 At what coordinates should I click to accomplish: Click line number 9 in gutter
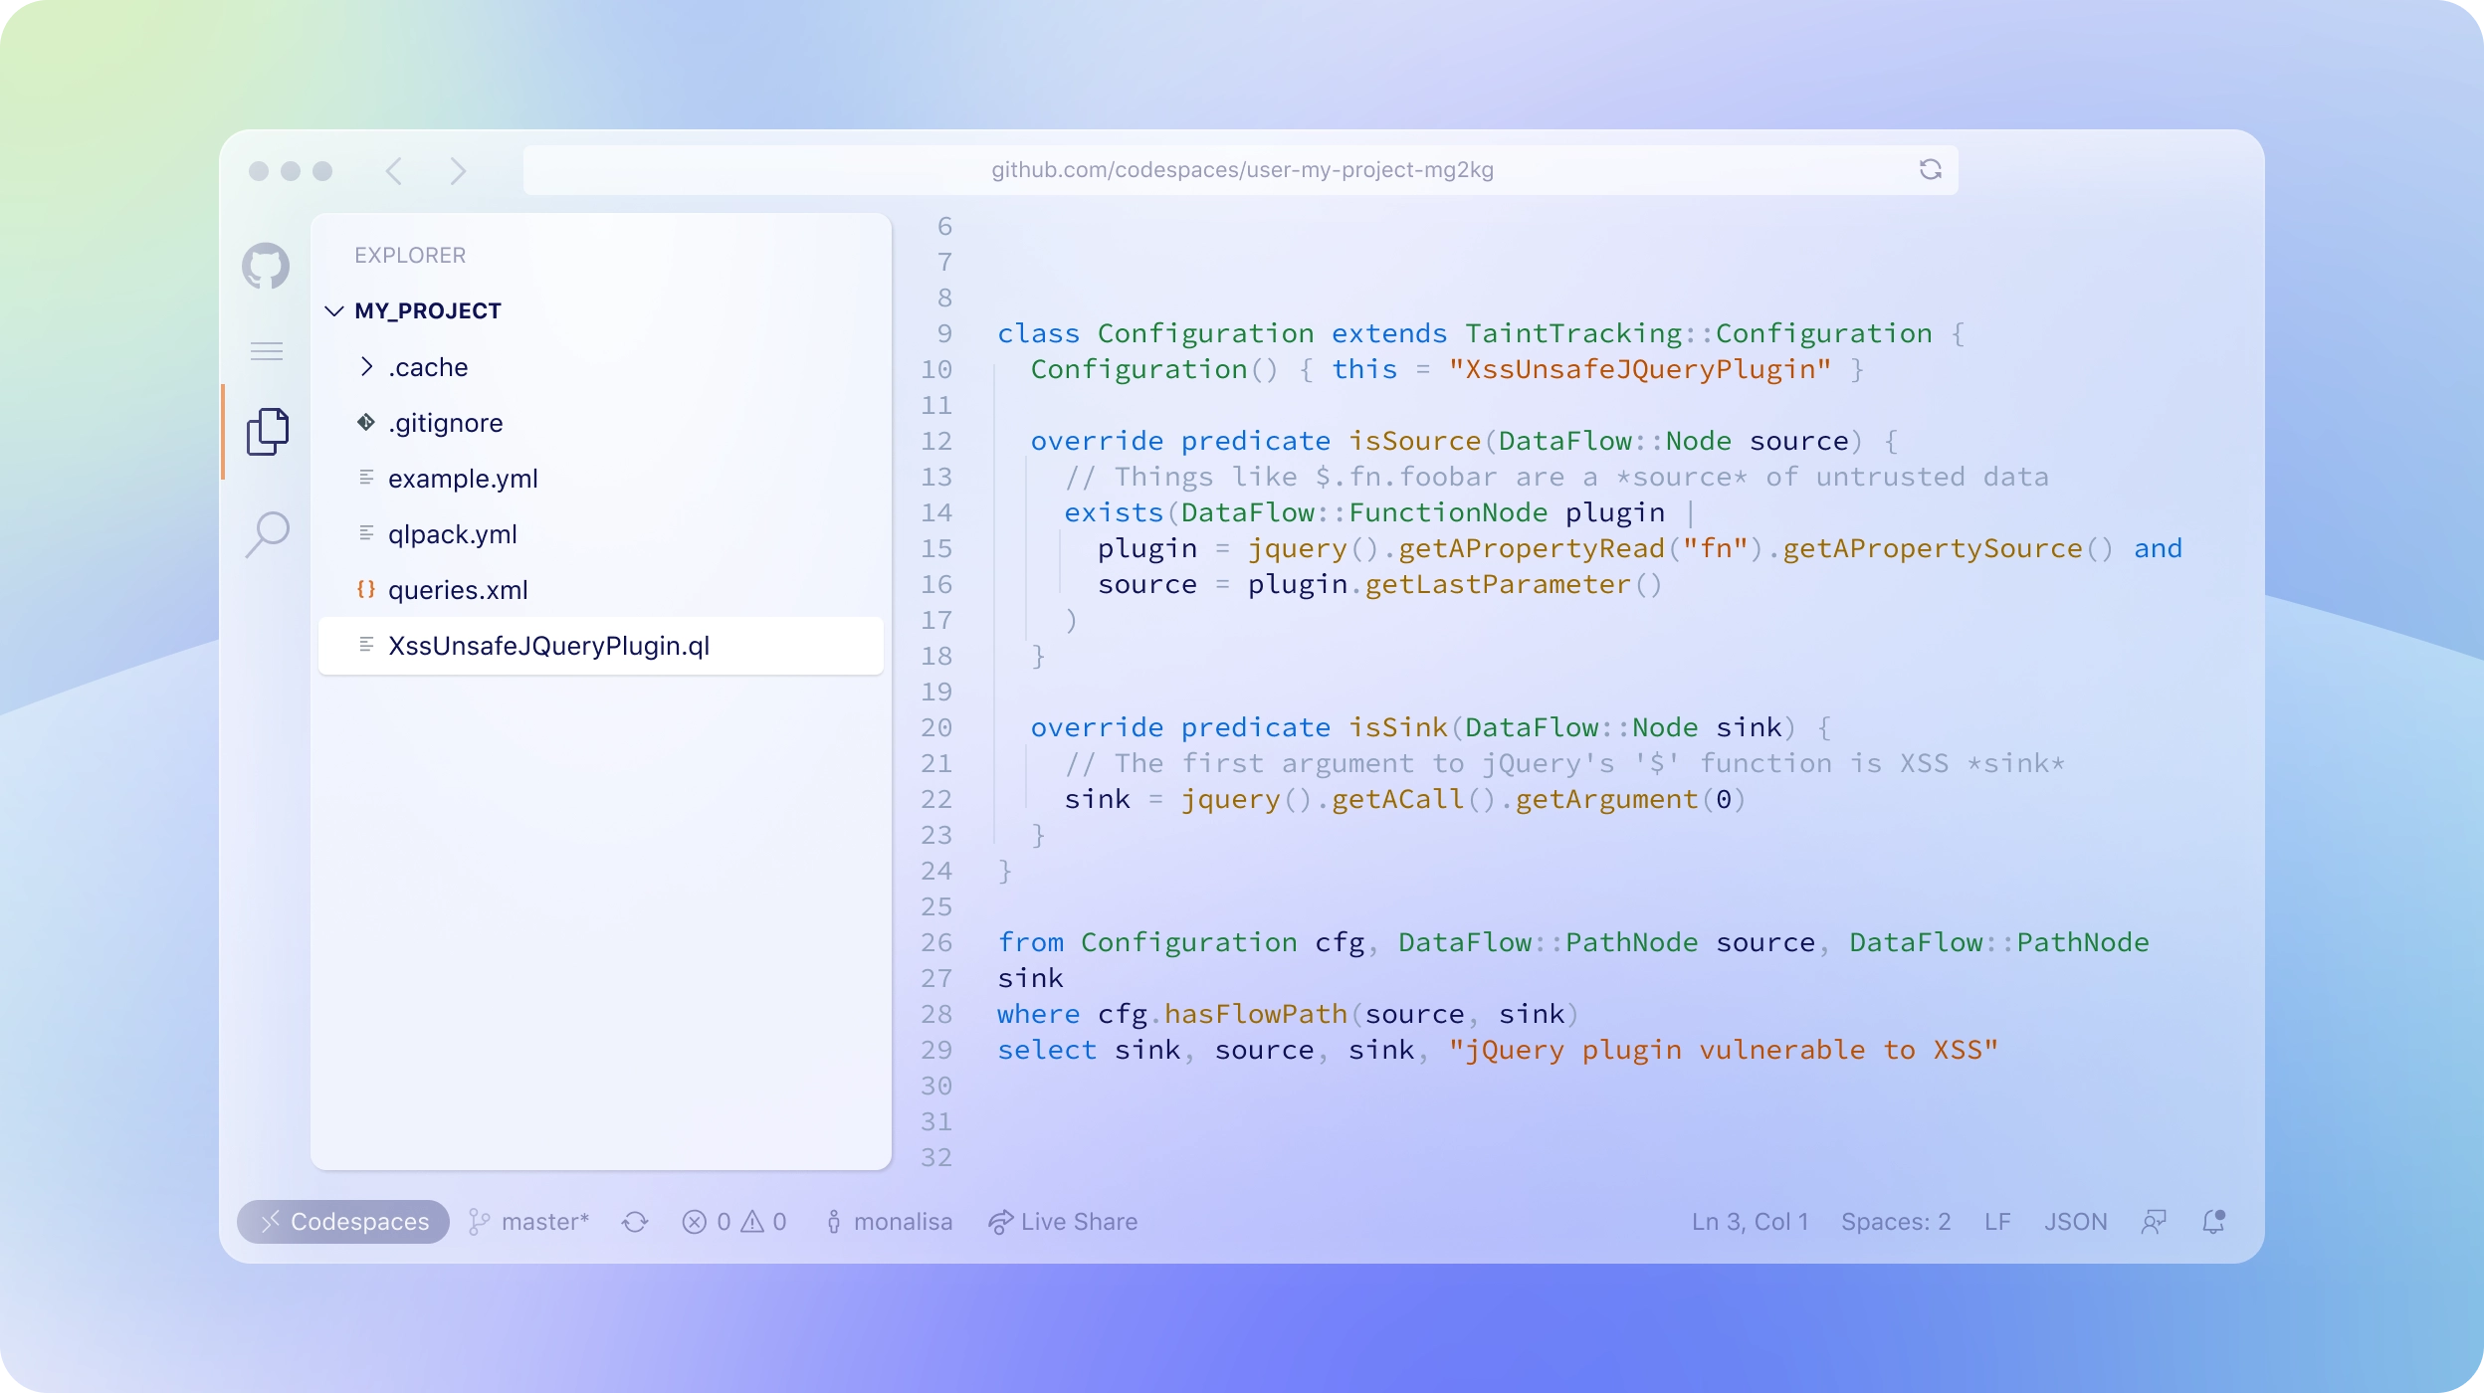coord(944,333)
